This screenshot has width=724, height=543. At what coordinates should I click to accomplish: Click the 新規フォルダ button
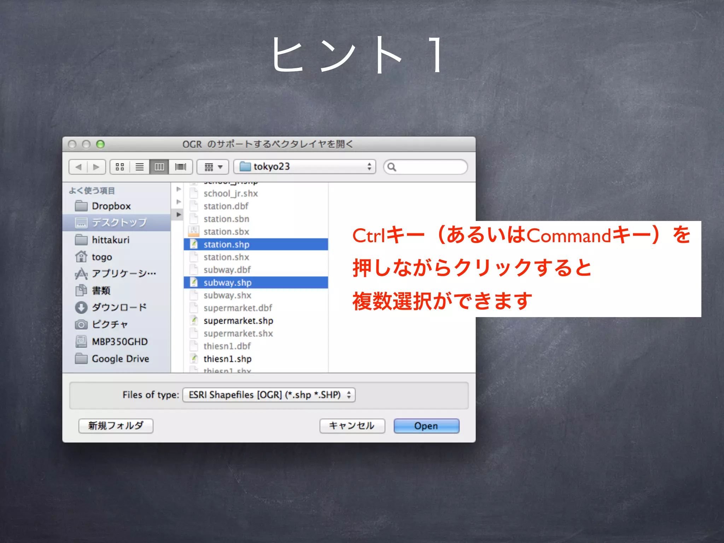click(x=116, y=426)
